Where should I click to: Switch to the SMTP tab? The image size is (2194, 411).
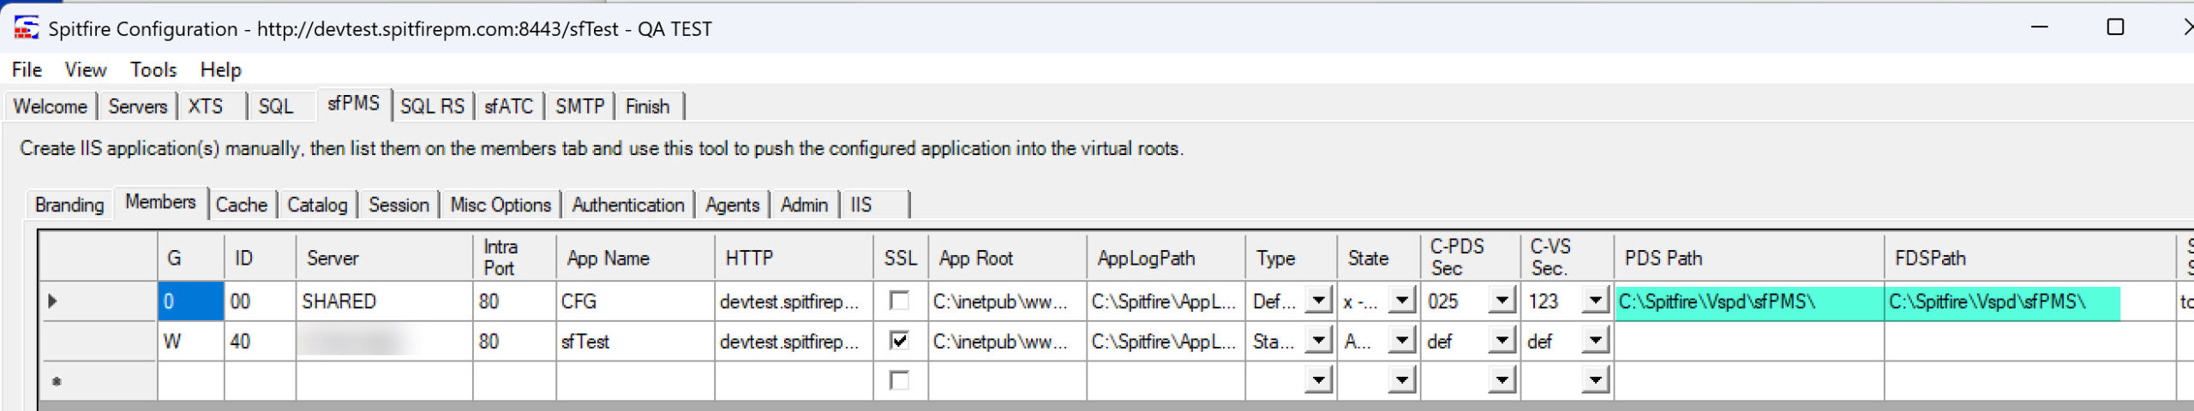click(x=580, y=106)
